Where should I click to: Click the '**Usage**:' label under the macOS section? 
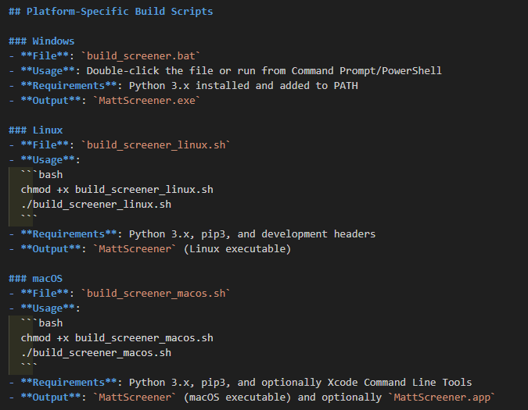[x=51, y=308]
